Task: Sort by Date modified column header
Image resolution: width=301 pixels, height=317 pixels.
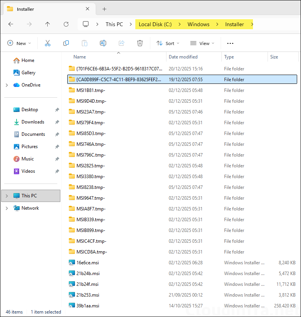Action: (183, 57)
